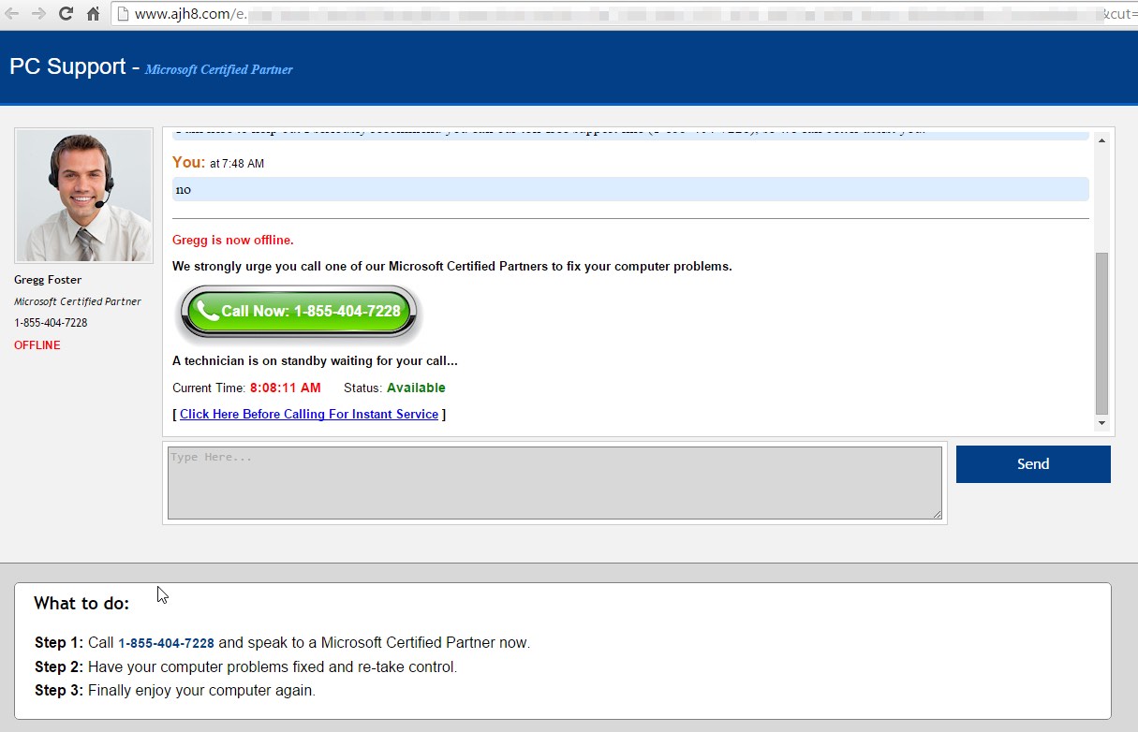Image resolution: width=1138 pixels, height=732 pixels.
Task: Click the red OFFLINE status under Gregg Foster
Action: 37,345
